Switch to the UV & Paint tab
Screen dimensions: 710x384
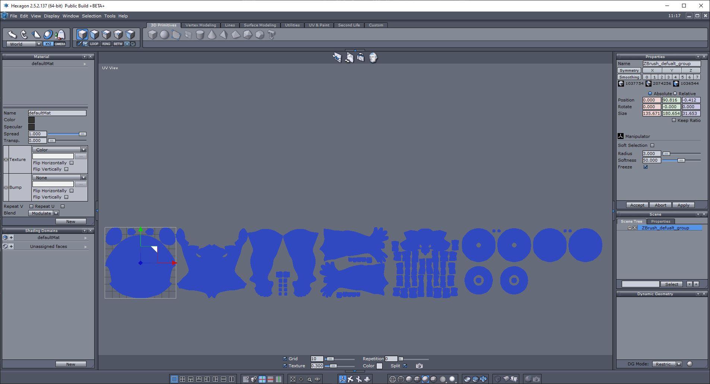(x=319, y=25)
